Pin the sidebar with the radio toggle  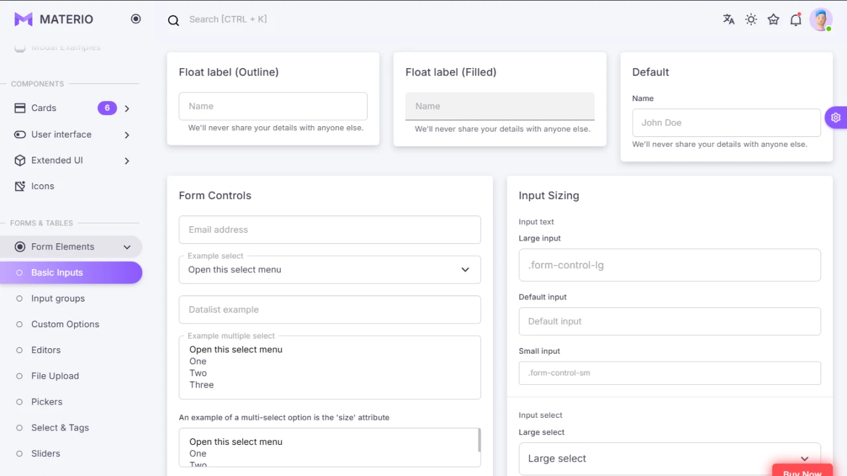click(x=136, y=19)
